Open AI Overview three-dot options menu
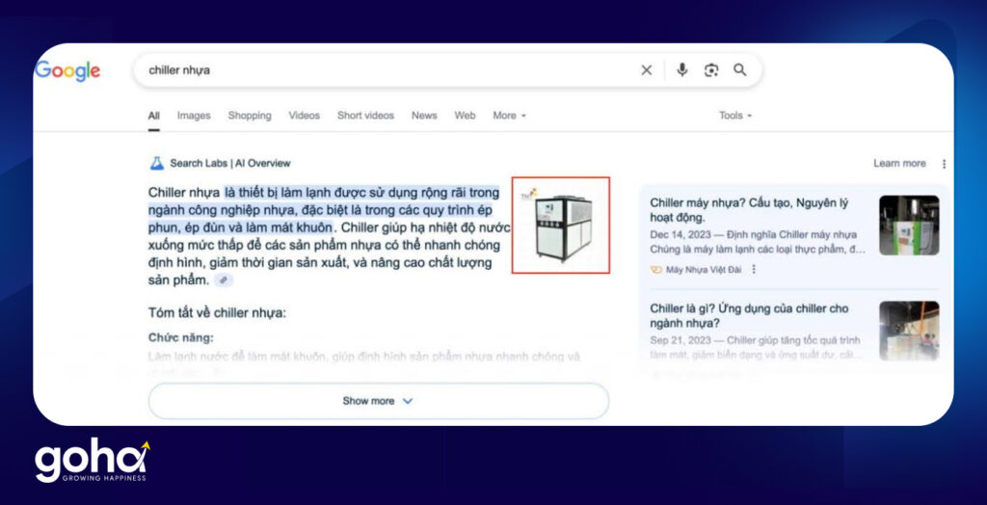This screenshot has height=505, width=987. click(x=944, y=164)
